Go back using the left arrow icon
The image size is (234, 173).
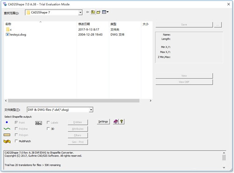[x=88, y=12]
